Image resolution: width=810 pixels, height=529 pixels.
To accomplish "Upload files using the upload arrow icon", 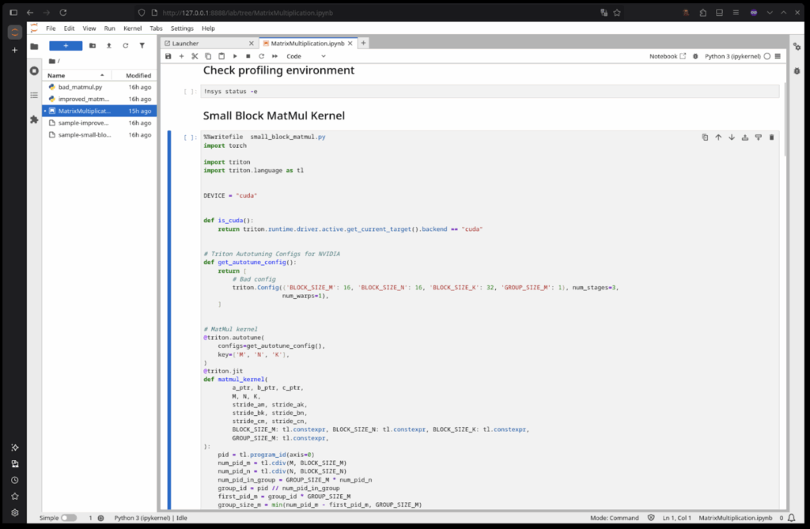I will coord(109,46).
